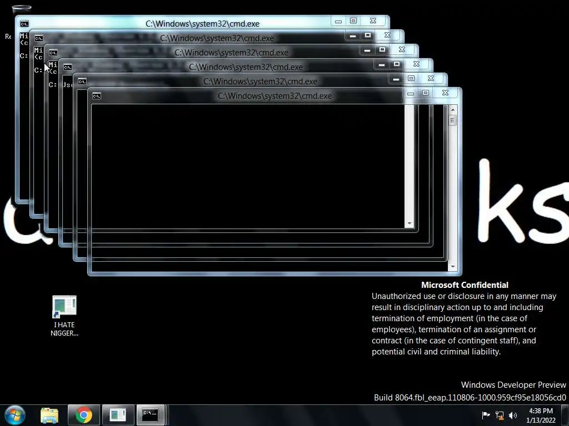Switch to the taskbar app with the window-picture icon
The width and height of the screenshot is (569, 426).
click(118, 415)
